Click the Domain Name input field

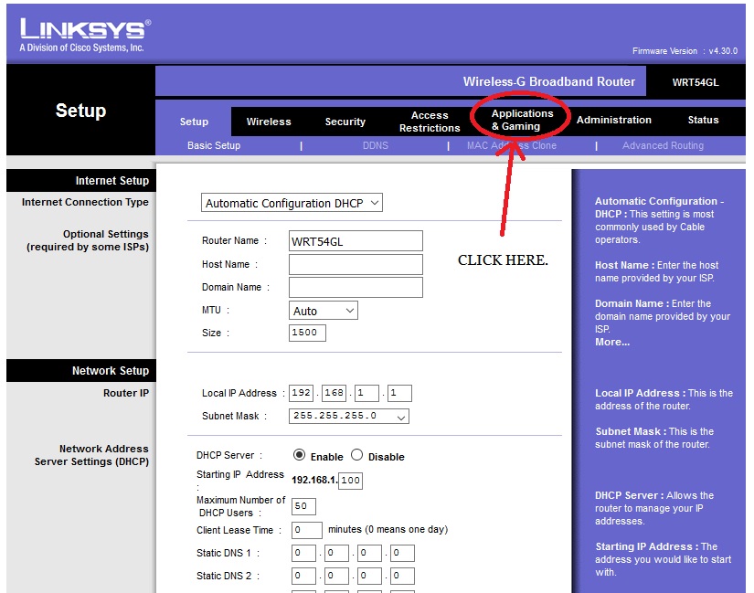[x=356, y=287]
